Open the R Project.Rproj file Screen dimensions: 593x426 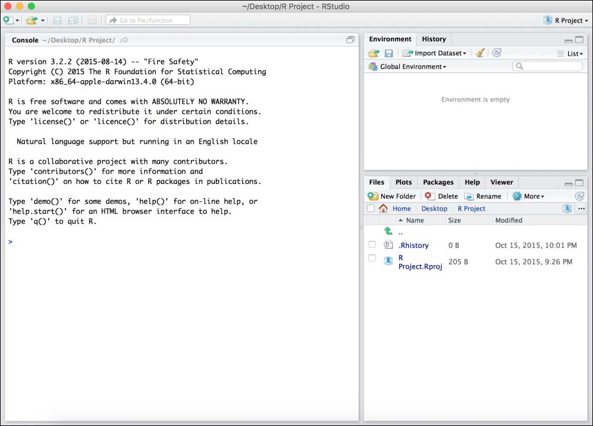(x=420, y=262)
